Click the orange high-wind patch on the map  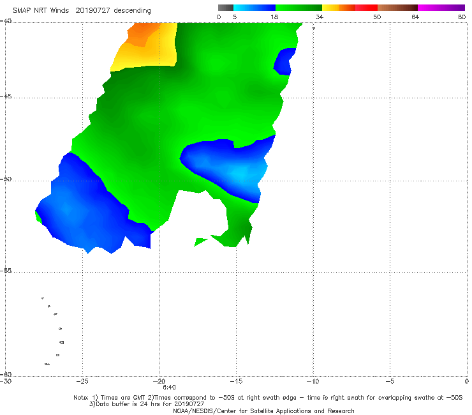[142, 34]
